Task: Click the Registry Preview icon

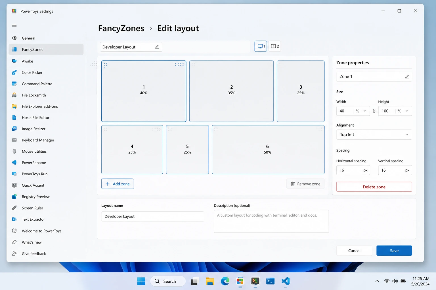Action: pyautogui.click(x=14, y=197)
